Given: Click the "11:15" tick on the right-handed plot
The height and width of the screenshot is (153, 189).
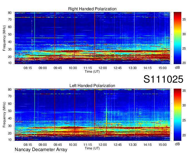Looking at the screenshot, I should 88,68.
